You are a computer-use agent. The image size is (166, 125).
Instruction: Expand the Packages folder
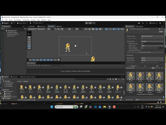2,98
